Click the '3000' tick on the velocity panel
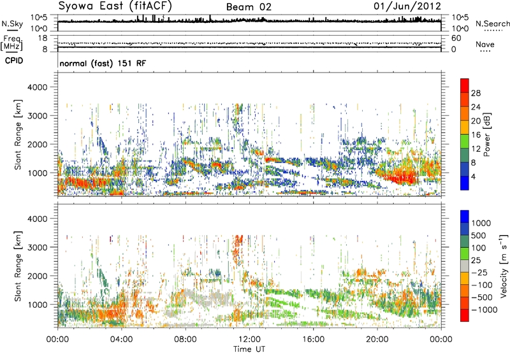510x353 pixels. point(38,247)
